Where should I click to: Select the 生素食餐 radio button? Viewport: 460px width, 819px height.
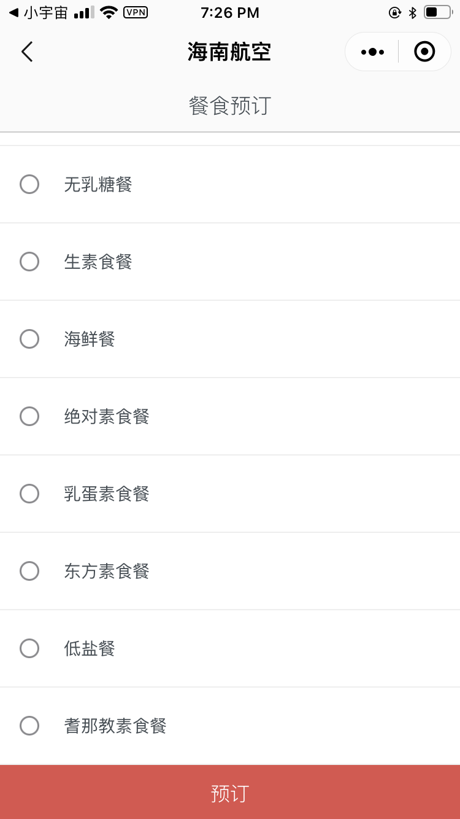tap(29, 262)
